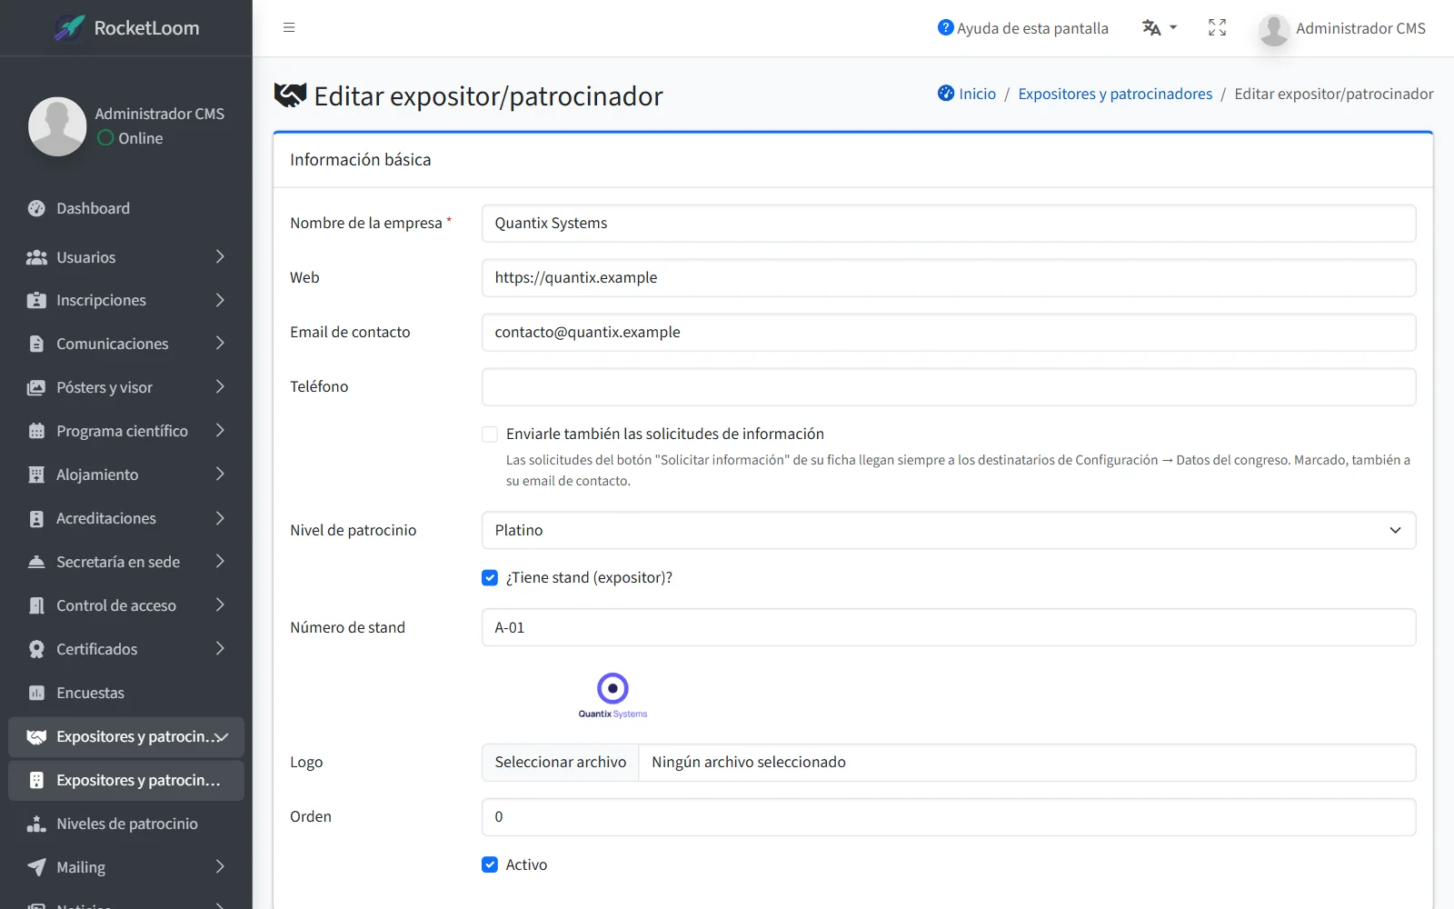
Task: Click the Usuarios people icon
Action: [x=36, y=257]
